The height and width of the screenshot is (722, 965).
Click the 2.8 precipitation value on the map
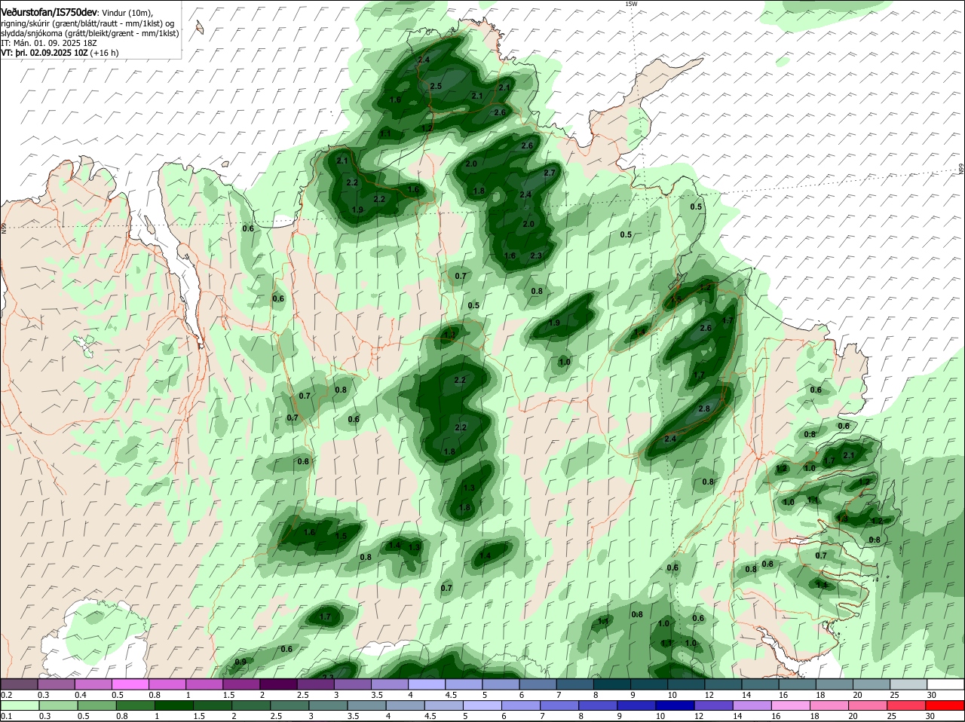coord(704,408)
